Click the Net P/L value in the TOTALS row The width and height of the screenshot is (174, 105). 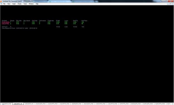(x=75, y=27)
